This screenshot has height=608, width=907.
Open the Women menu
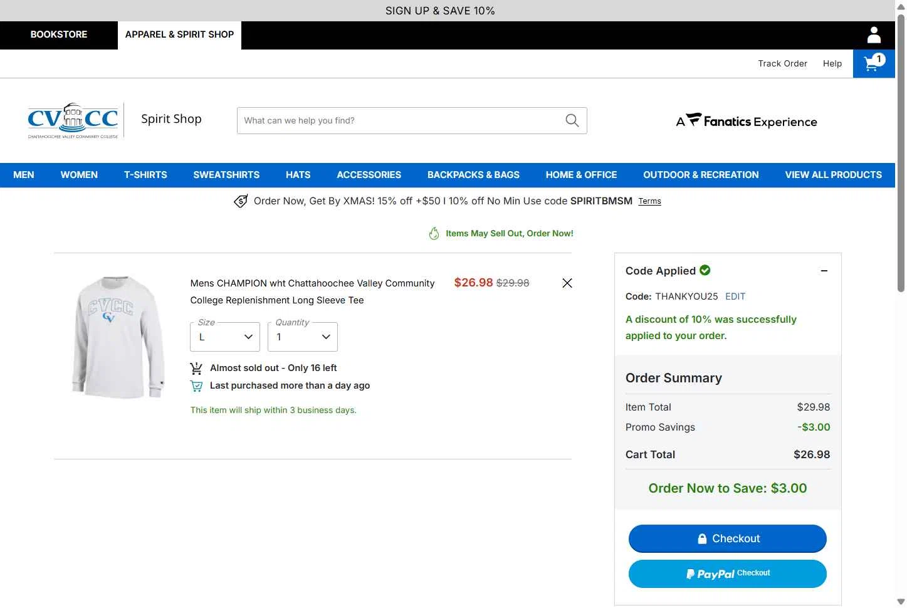(x=79, y=175)
